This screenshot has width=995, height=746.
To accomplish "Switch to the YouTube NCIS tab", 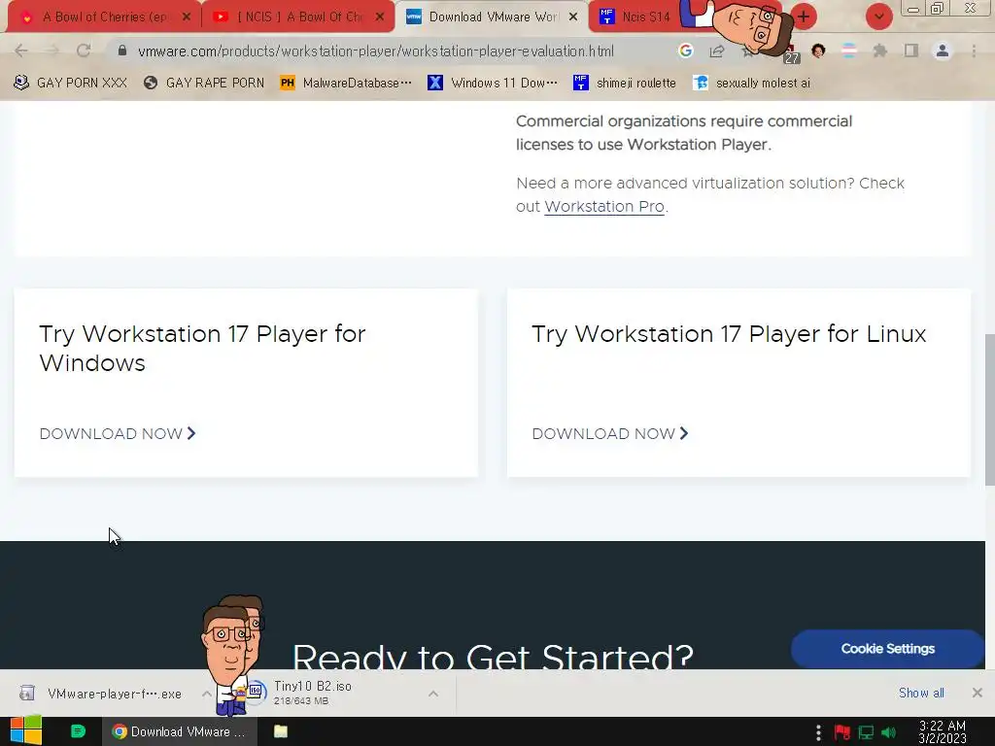I will (x=297, y=17).
